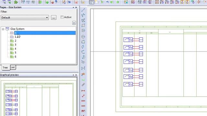Select page 1 in the page tree
This screenshot has width=207, height=116.
tap(45, 33)
